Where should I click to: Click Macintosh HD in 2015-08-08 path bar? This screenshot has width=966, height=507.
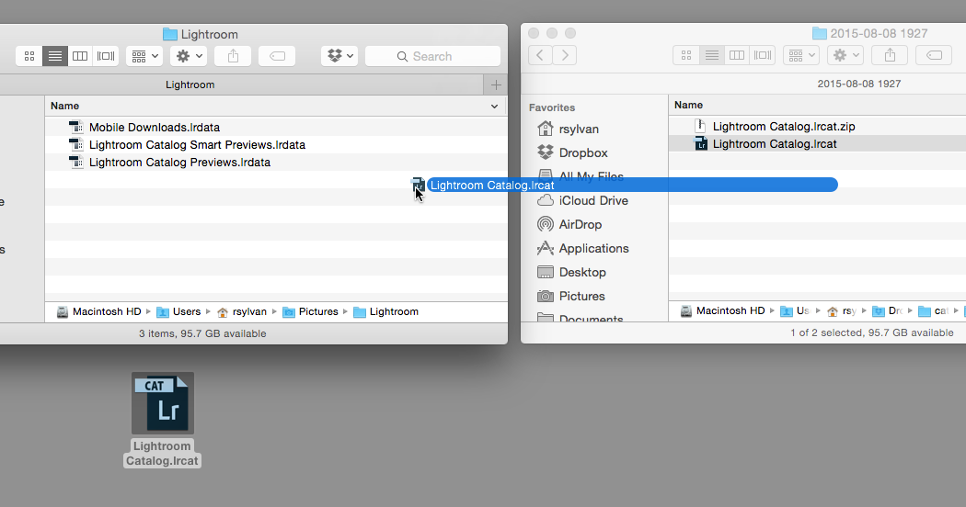[722, 310]
